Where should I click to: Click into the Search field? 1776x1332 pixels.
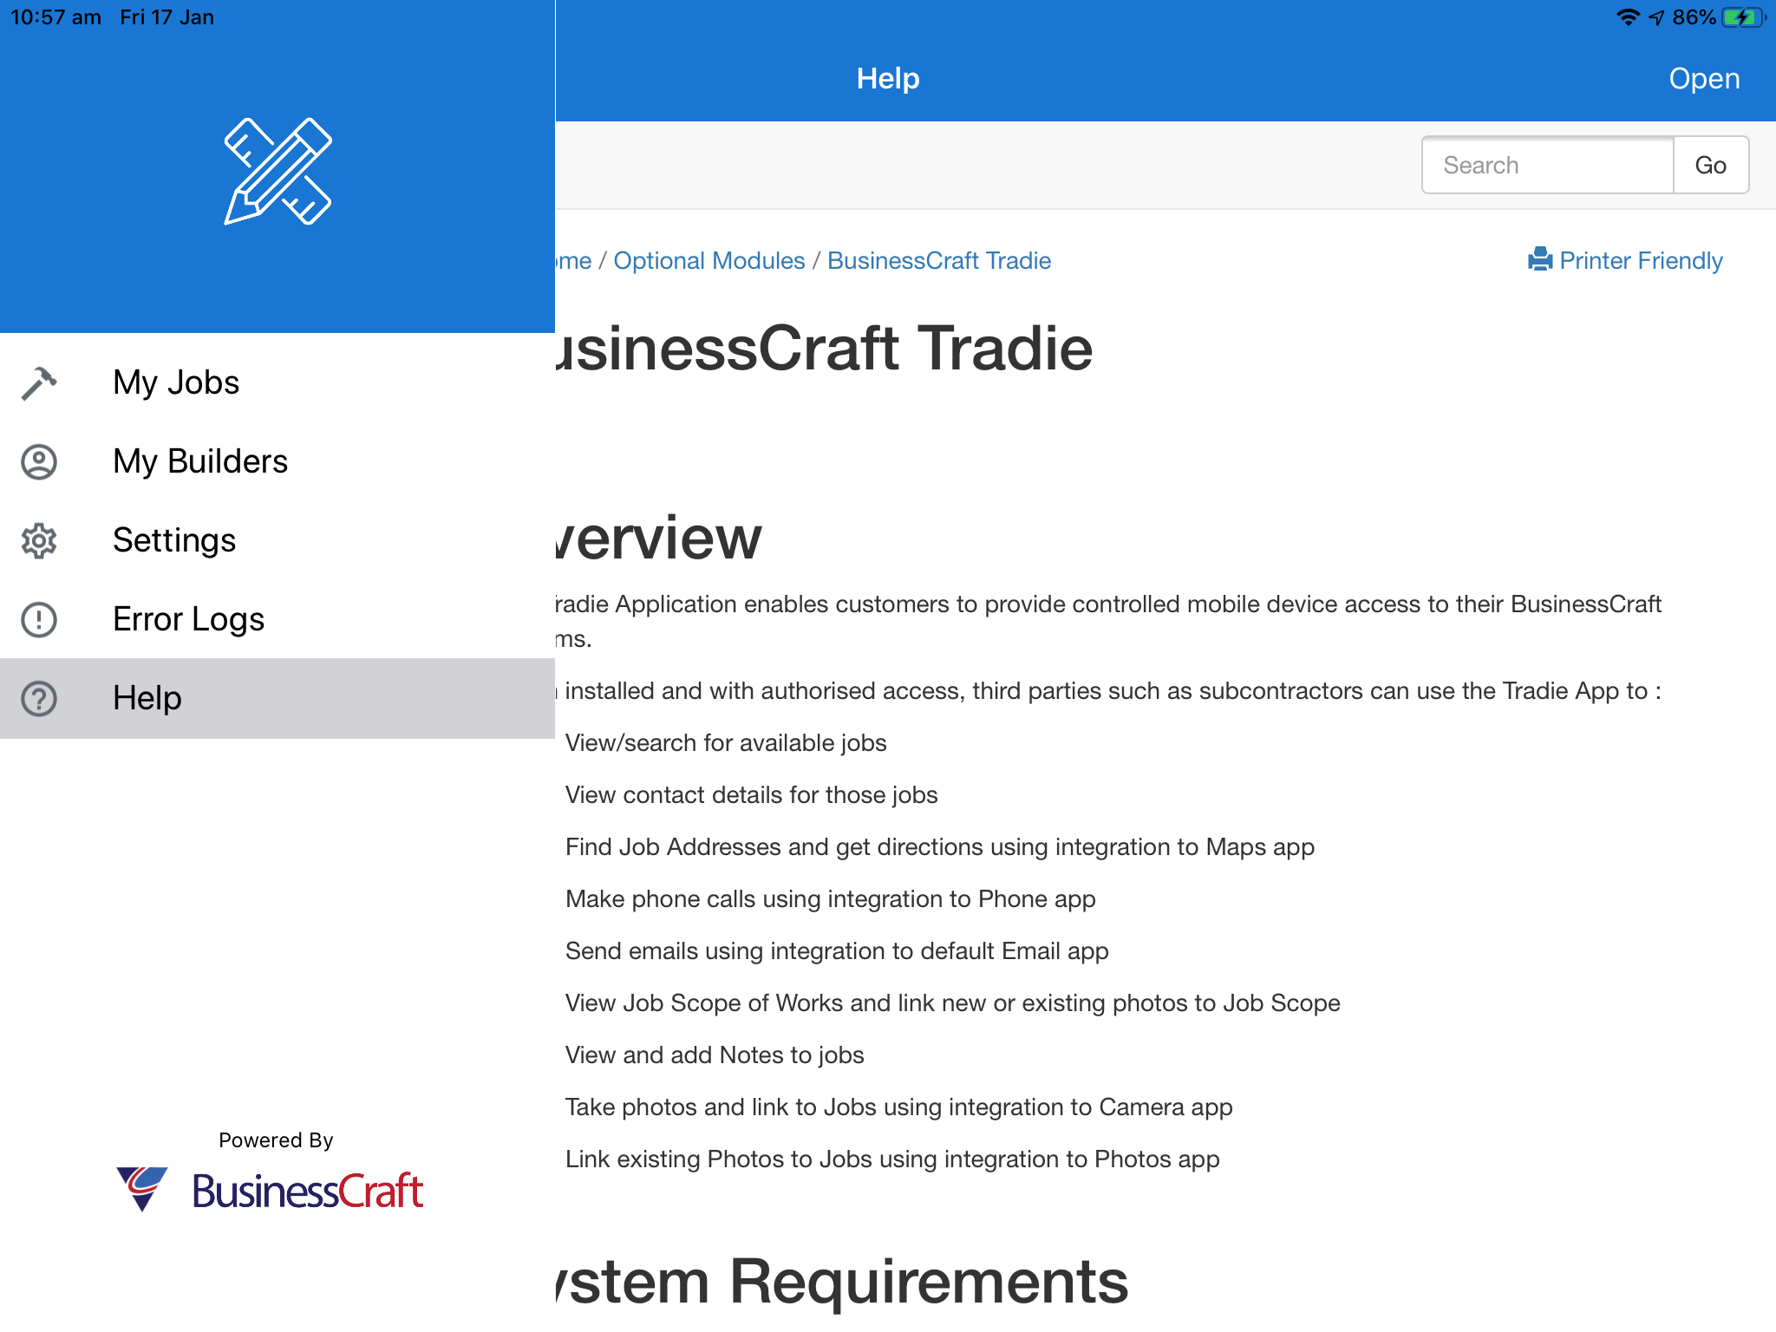tap(1548, 165)
